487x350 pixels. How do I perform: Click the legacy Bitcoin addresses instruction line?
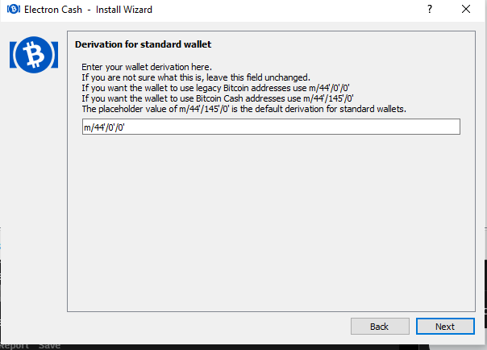[x=215, y=88]
